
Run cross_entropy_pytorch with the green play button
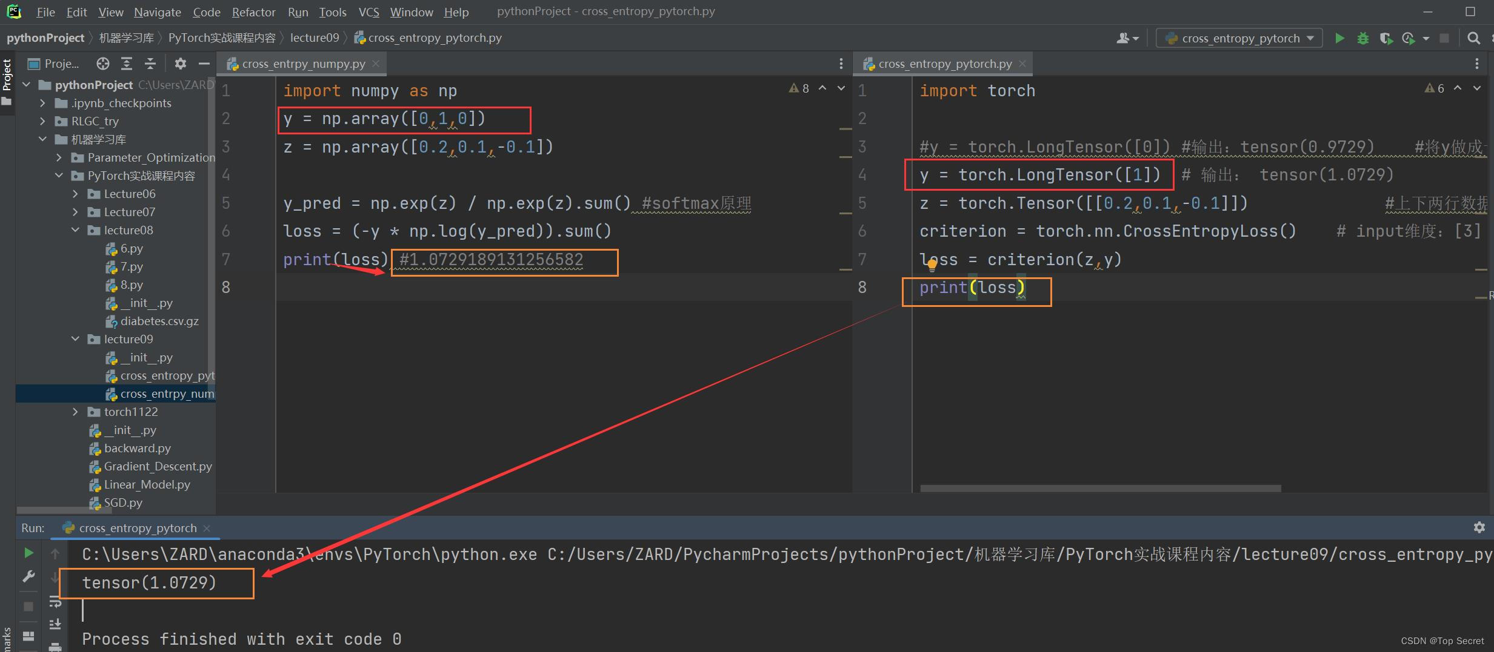(1340, 38)
